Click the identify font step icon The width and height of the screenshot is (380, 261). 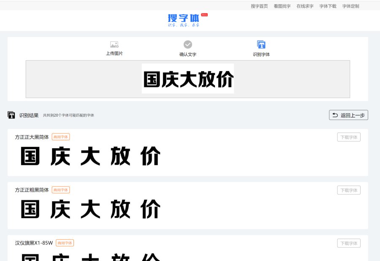(261, 45)
